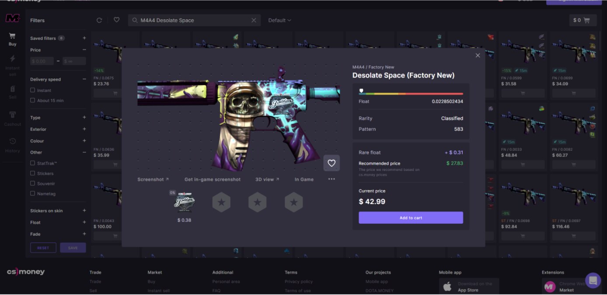Tick the StatTrak checkbox
The width and height of the screenshot is (607, 295).
[x=33, y=163]
